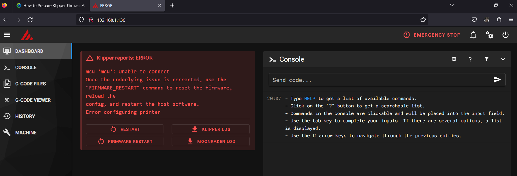Click the 20:37 console timestamp
Screen dimensions: 517x176
coord(274,99)
